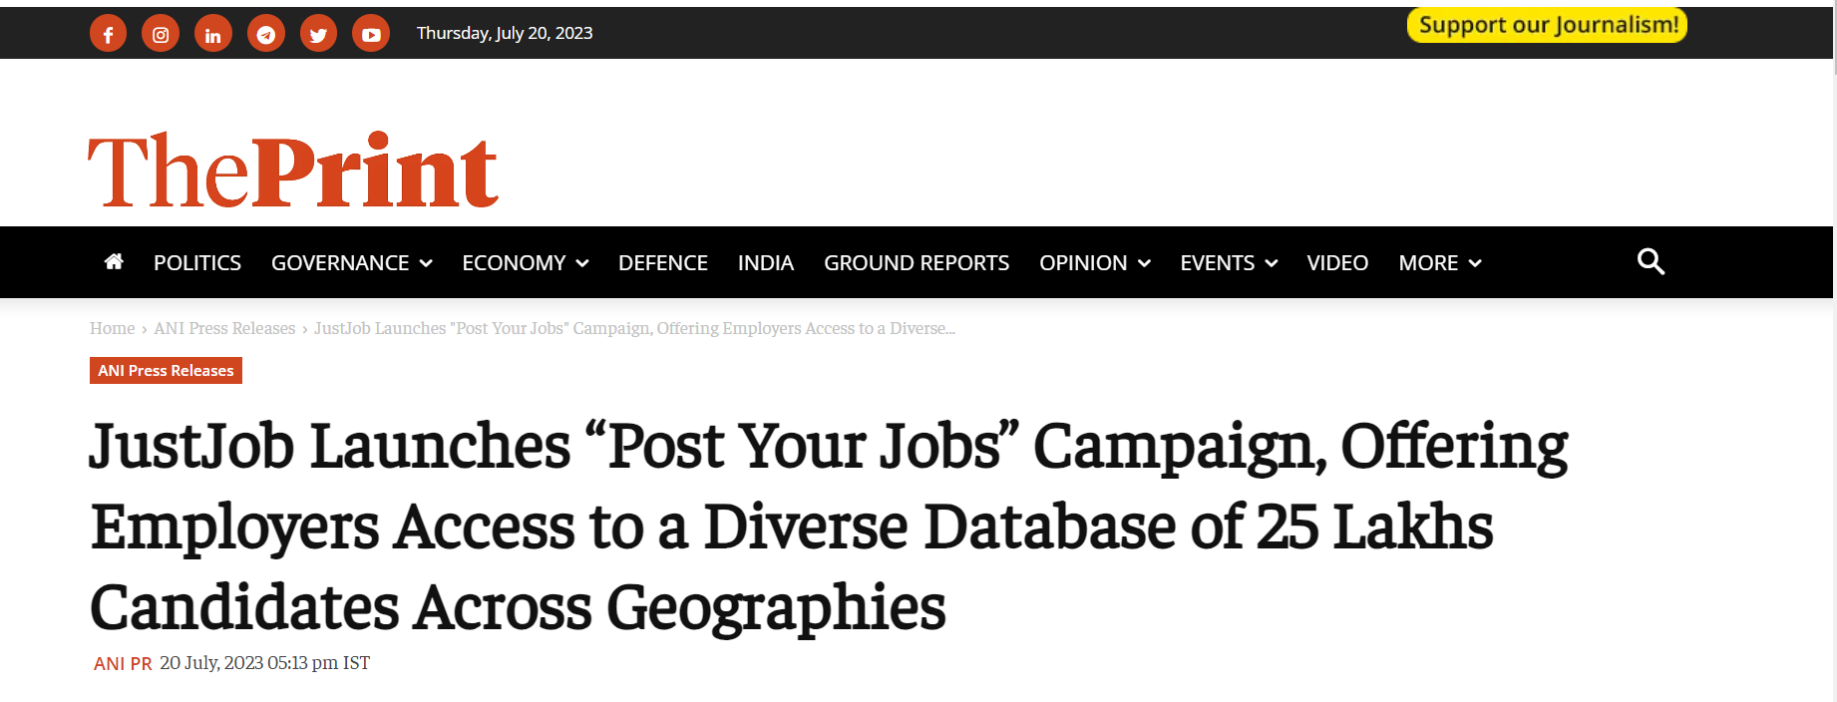Viewport: 1837px width, 702px height.
Task: Visit the LinkedIn icon link
Action: click(x=213, y=34)
